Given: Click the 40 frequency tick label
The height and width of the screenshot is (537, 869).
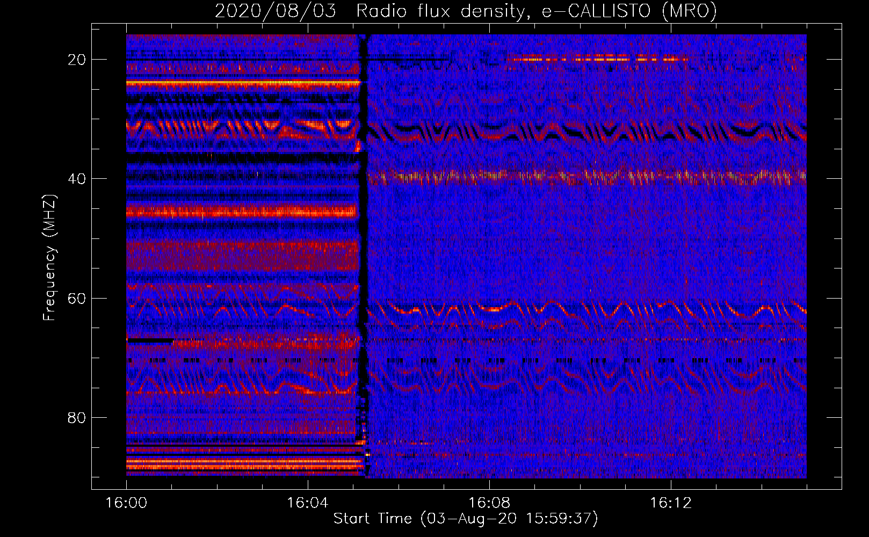Looking at the screenshot, I should pos(77,179).
